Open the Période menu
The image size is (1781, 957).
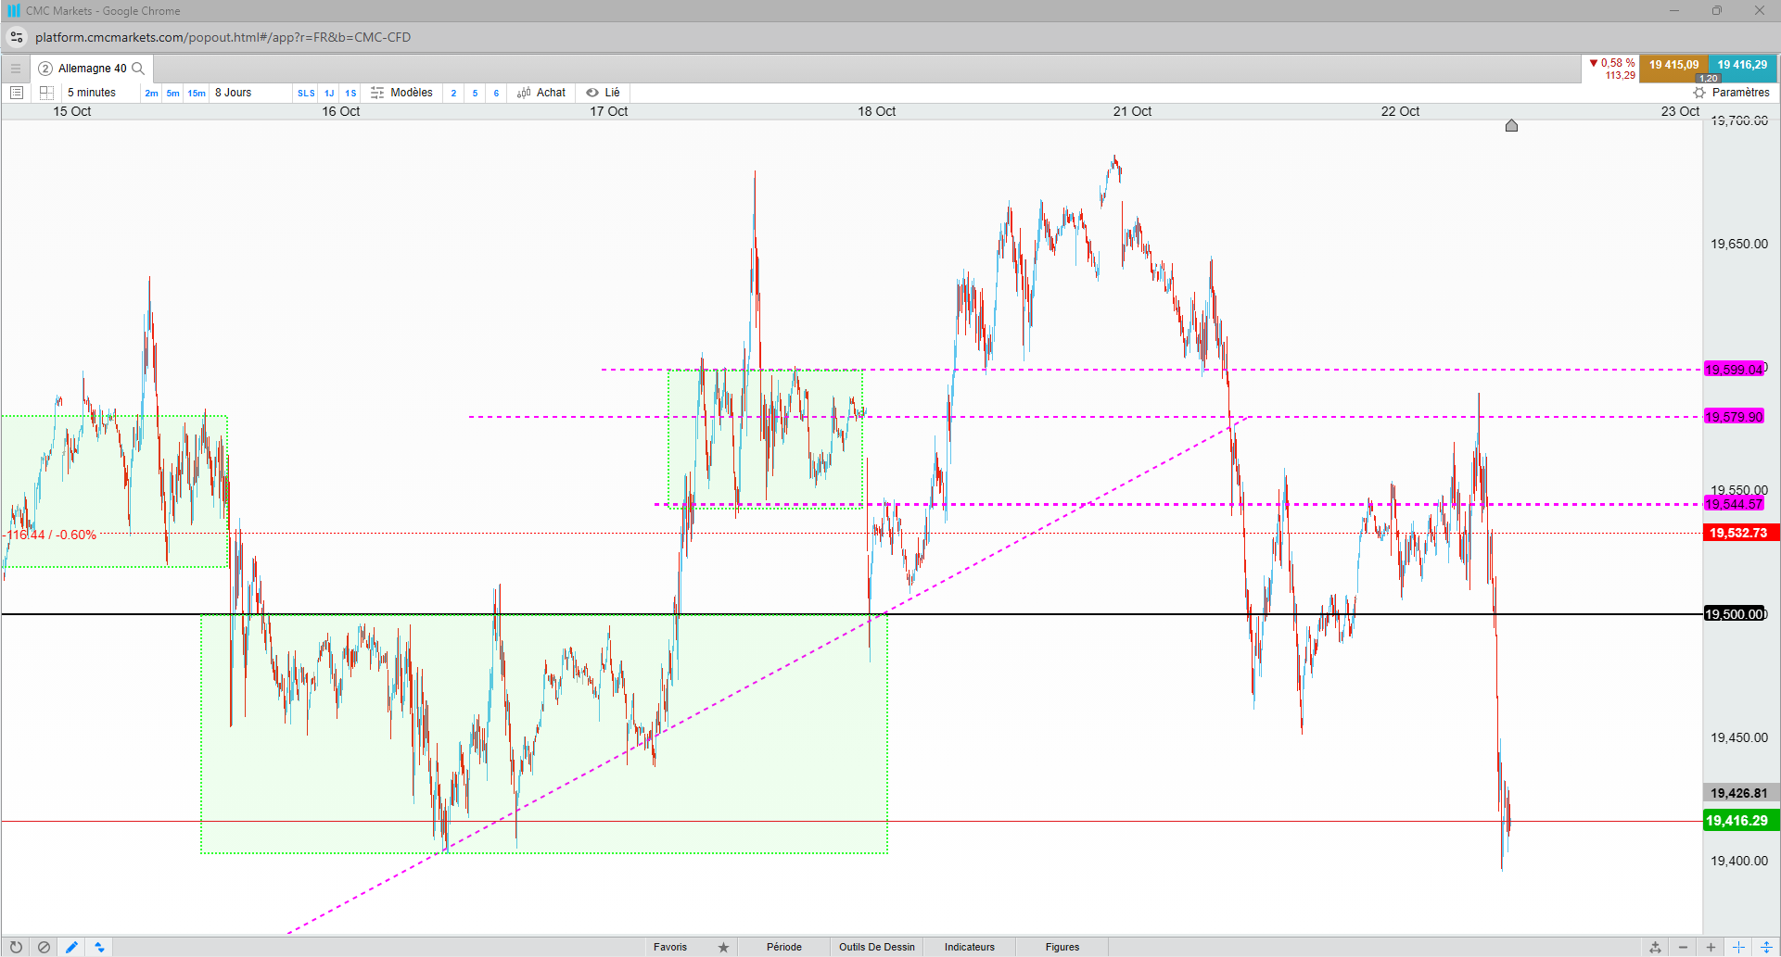point(784,947)
